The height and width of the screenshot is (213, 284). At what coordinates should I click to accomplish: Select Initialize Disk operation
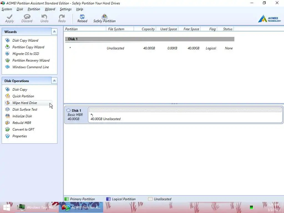tap(22, 116)
